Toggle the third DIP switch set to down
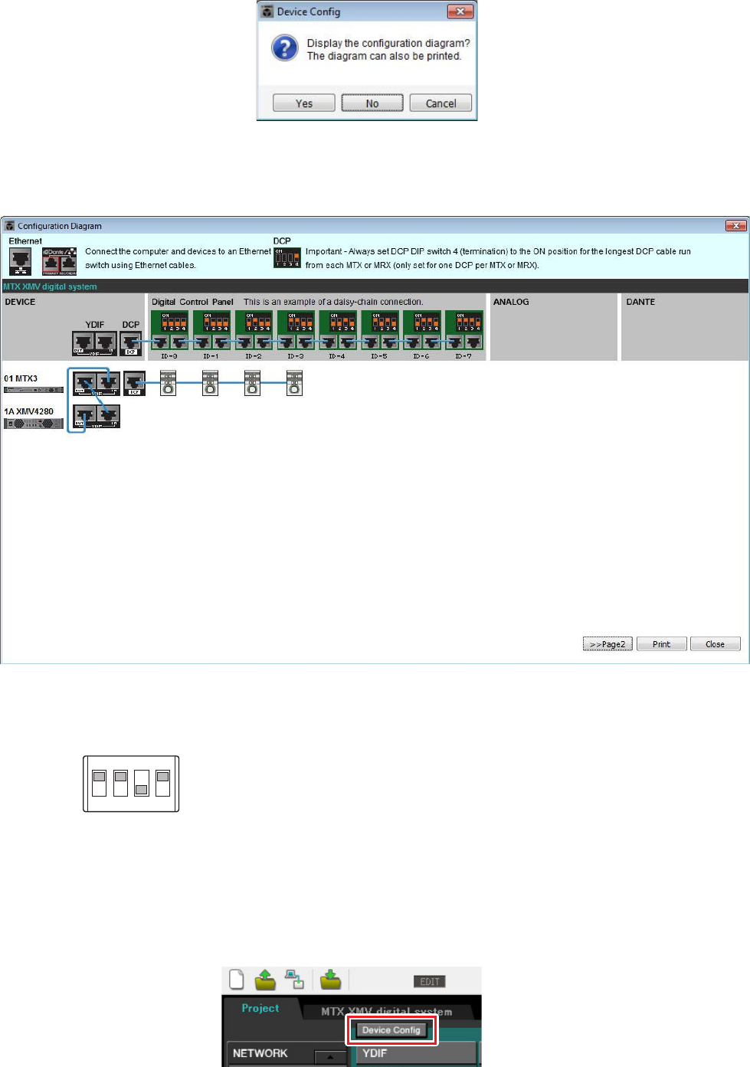Image resolution: width=750 pixels, height=1067 pixels. point(142,784)
